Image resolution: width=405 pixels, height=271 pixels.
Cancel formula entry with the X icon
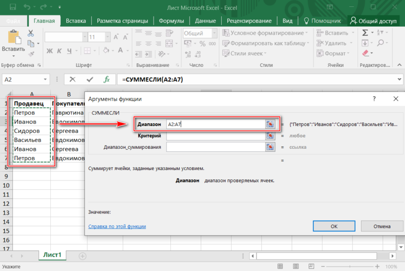[73, 80]
